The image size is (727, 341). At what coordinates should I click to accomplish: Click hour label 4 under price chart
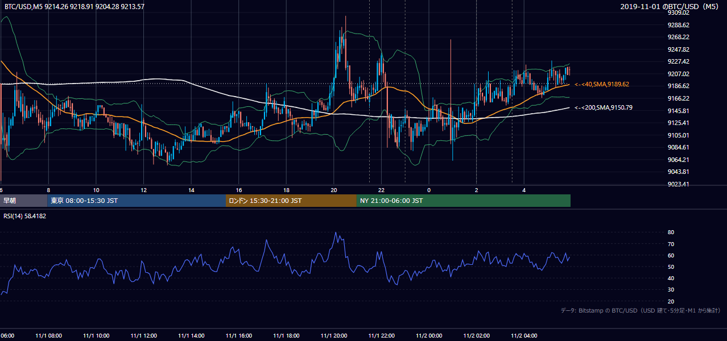(524, 190)
